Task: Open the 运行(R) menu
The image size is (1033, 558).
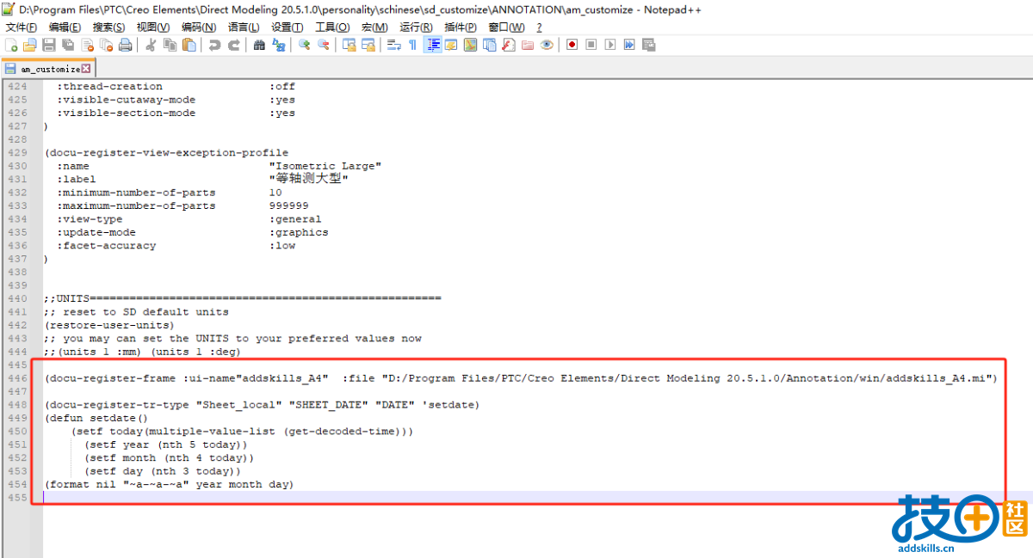Action: [416, 28]
